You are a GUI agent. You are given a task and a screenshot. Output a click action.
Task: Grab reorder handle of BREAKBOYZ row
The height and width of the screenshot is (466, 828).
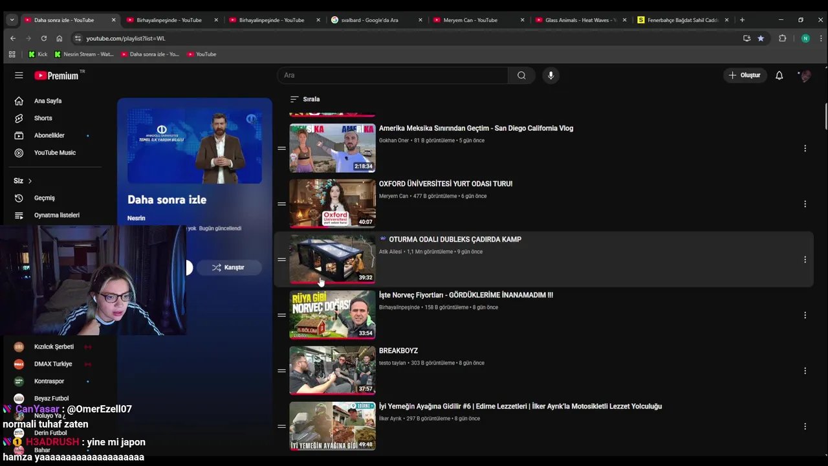click(281, 371)
